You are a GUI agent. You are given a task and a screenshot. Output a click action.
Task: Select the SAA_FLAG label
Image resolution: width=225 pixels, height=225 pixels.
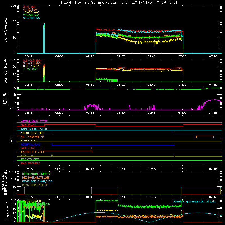28,148
